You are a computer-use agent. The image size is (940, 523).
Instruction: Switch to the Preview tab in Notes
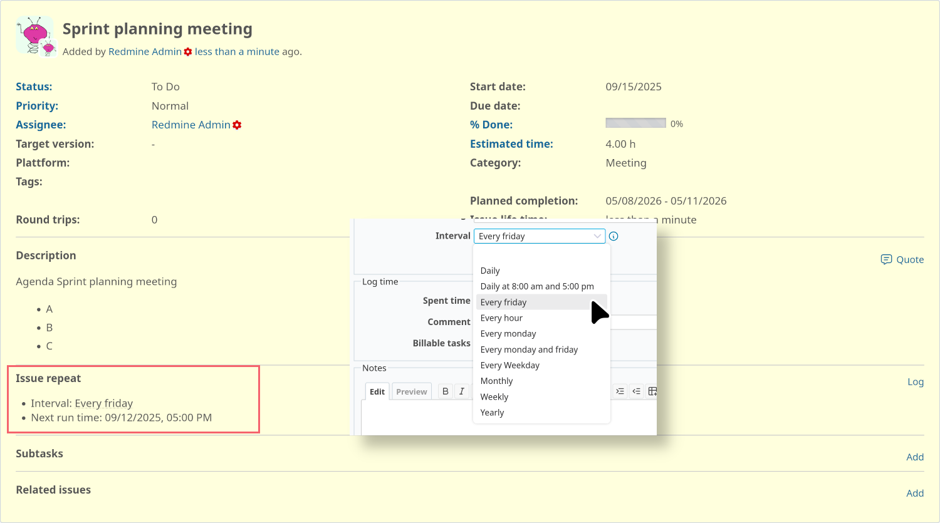tap(412, 391)
